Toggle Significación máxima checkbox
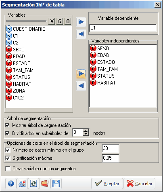Screen dimensions: 163x192 [x=8, y=158]
